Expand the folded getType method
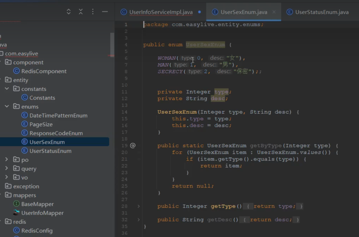Image resolution: width=359 pixels, height=237 pixels. coord(138,206)
